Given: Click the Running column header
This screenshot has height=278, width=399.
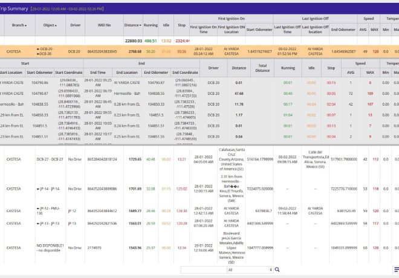Looking at the screenshot, I should coord(151,25).
